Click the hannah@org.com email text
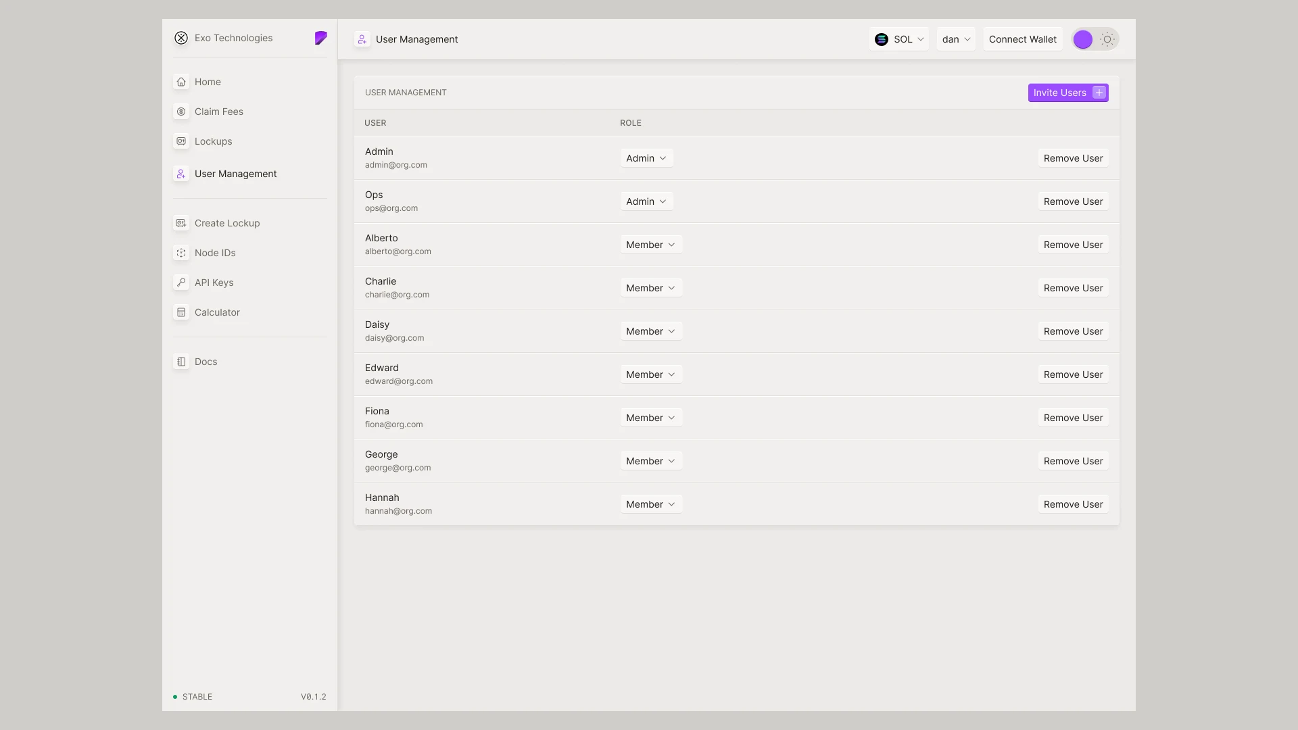This screenshot has height=730, width=1298. [398, 511]
